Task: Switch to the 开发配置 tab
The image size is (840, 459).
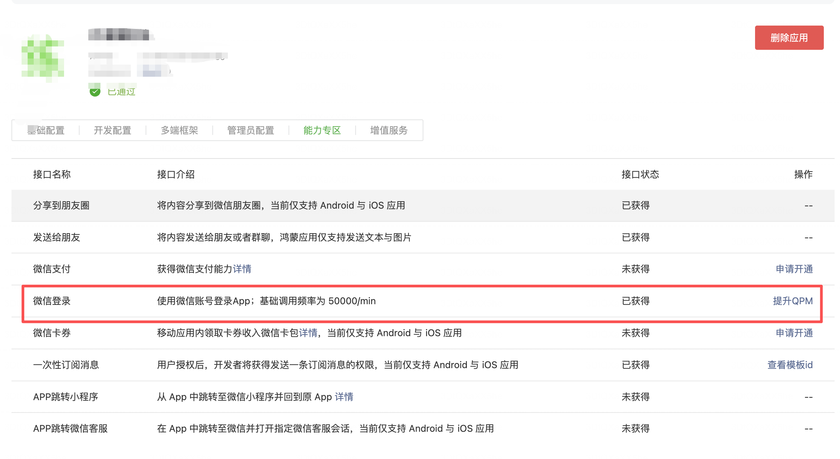Action: coord(113,130)
